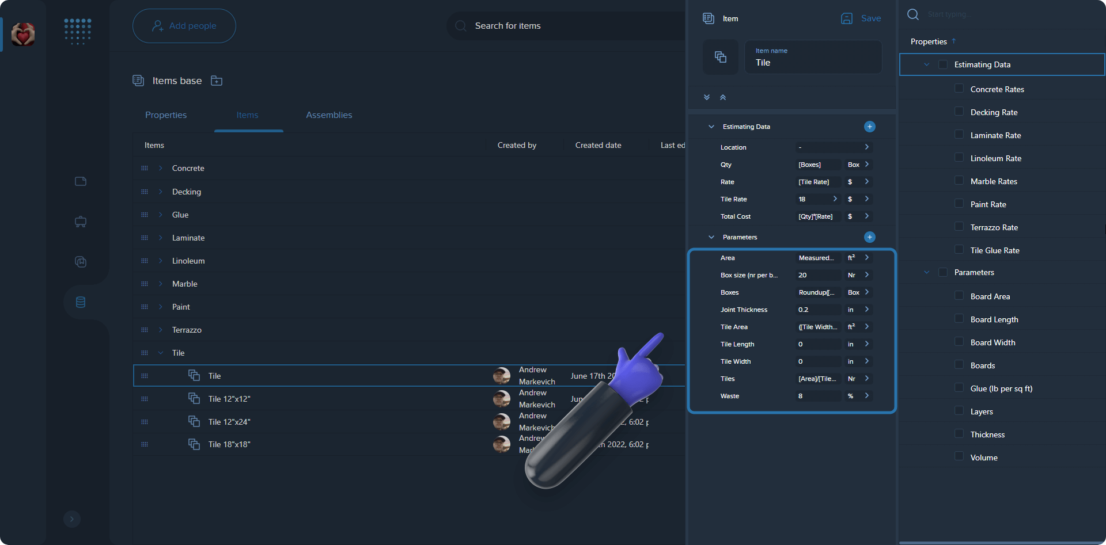
Task: Add a field using Estimating Data plus icon
Action: 870,126
